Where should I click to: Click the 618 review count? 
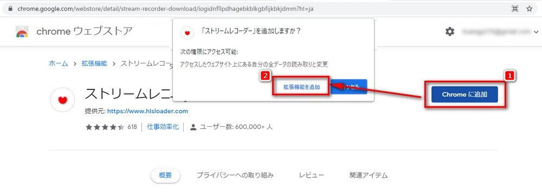coord(132,127)
